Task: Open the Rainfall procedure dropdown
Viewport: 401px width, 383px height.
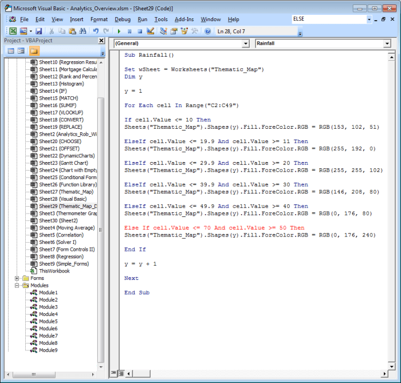Action: coord(387,44)
